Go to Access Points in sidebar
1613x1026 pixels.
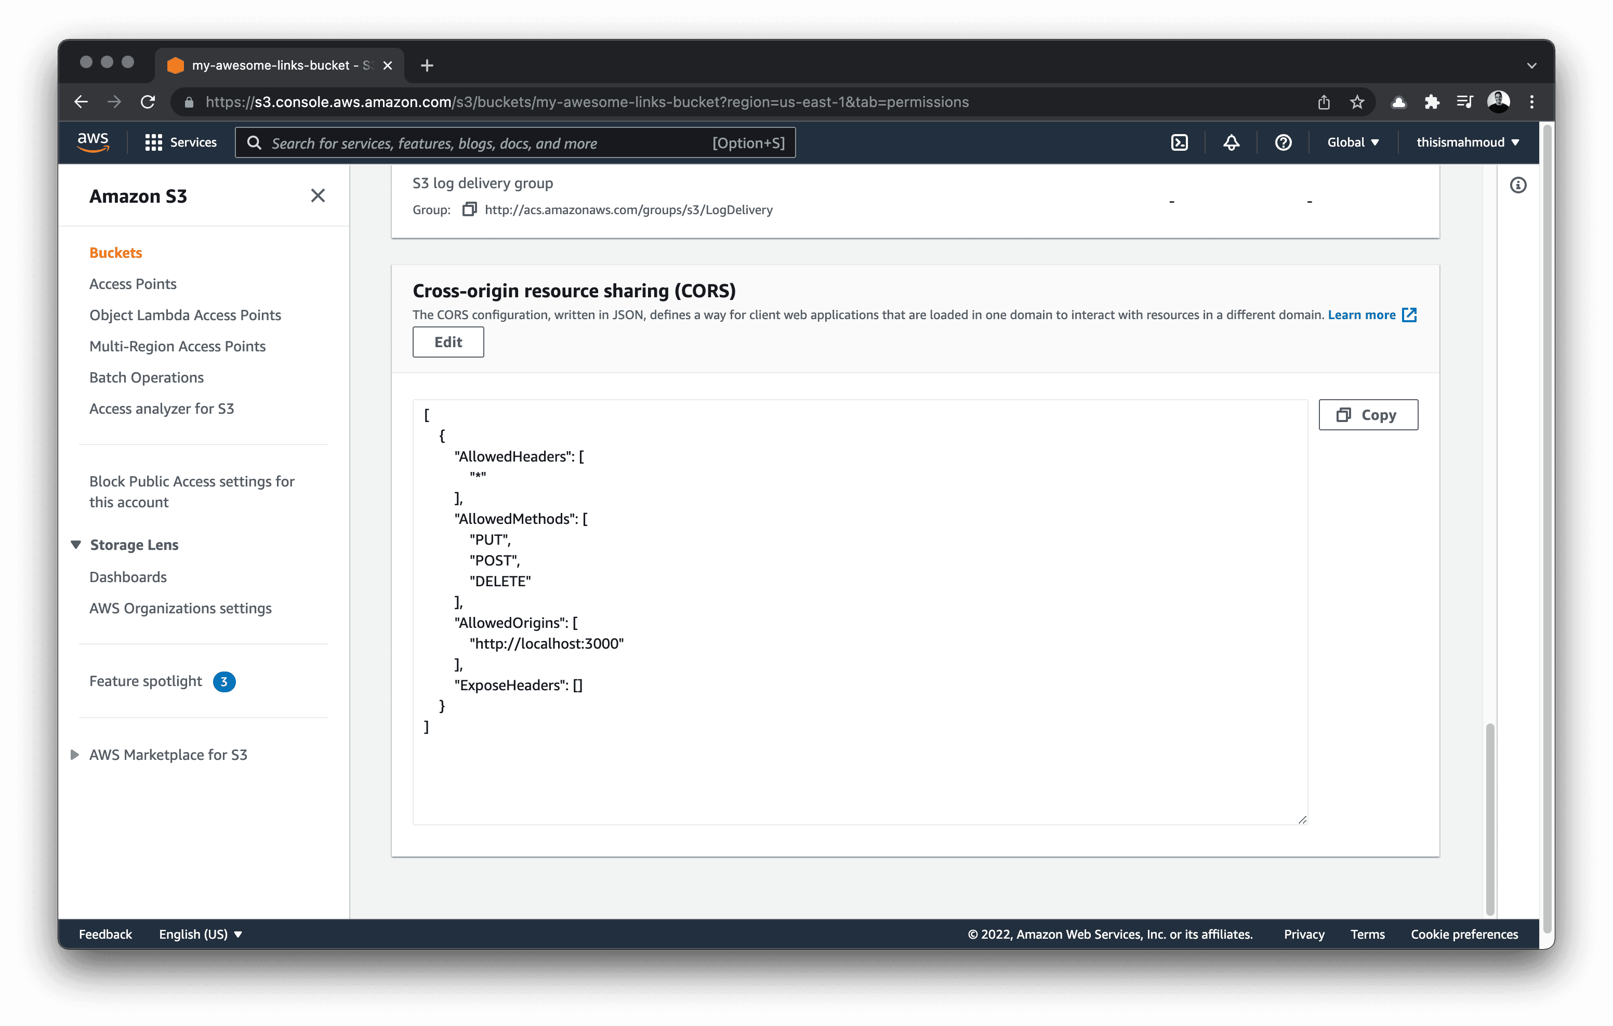coord(133,284)
